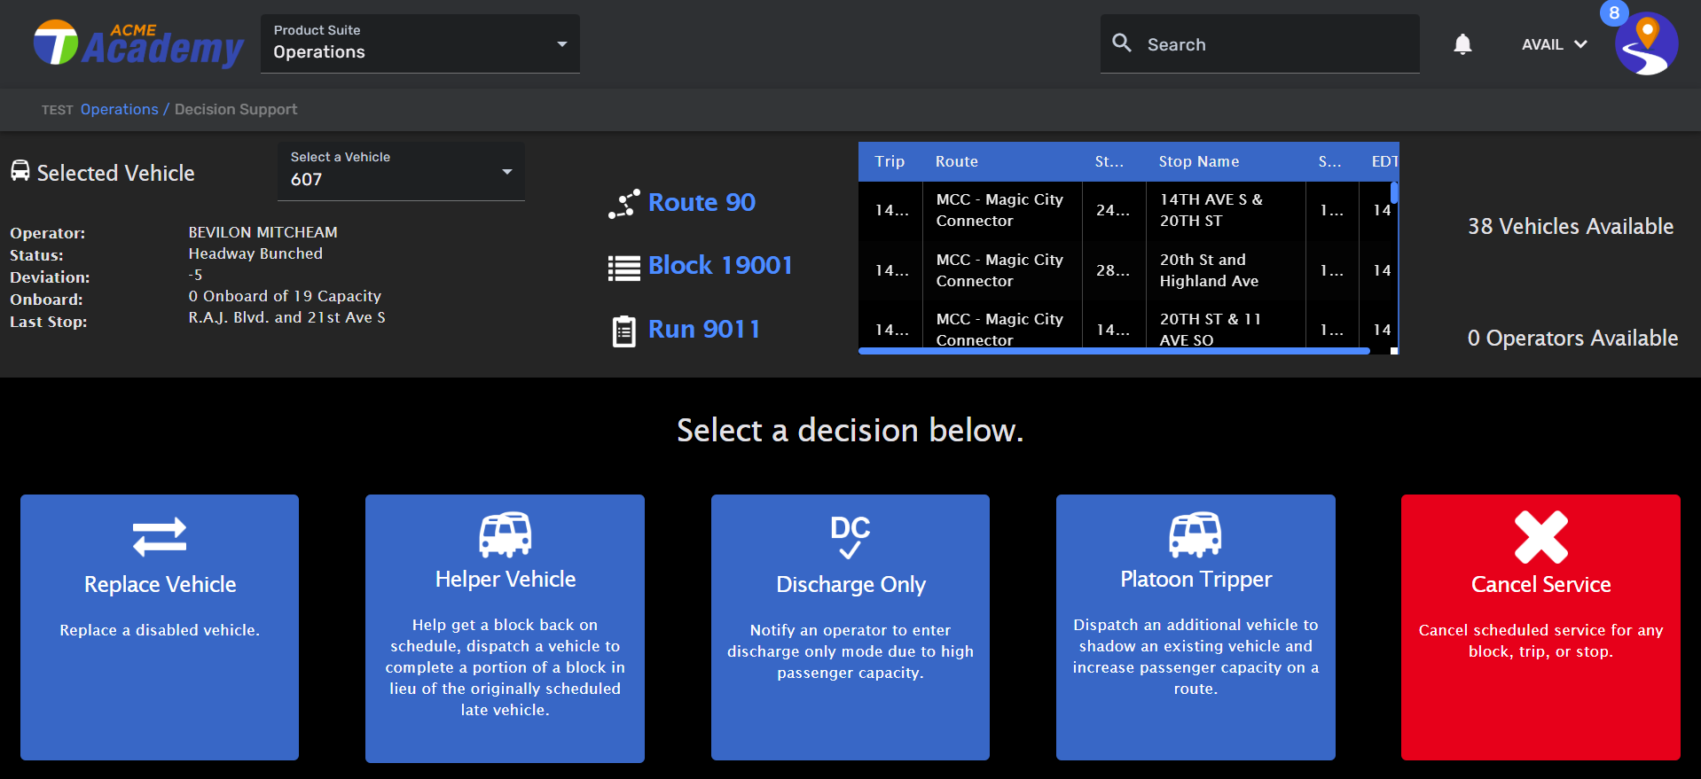Click the Cancel Service X icon
This screenshot has width=1701, height=779.
pyautogui.click(x=1540, y=537)
